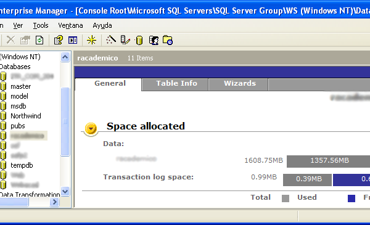Viewport: 370px width, 225px height.
Task: Select the pubs database in tree
Action: (18, 126)
